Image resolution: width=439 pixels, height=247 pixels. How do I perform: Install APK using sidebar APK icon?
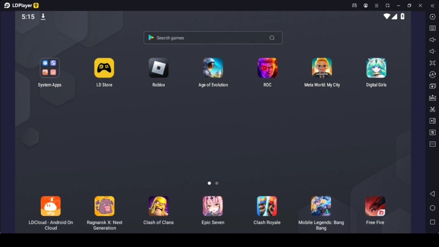coord(433,98)
